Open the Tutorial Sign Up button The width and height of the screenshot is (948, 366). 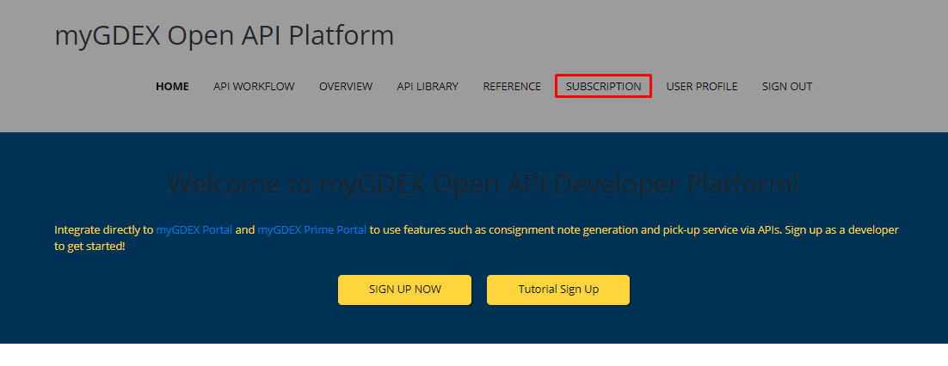point(558,290)
